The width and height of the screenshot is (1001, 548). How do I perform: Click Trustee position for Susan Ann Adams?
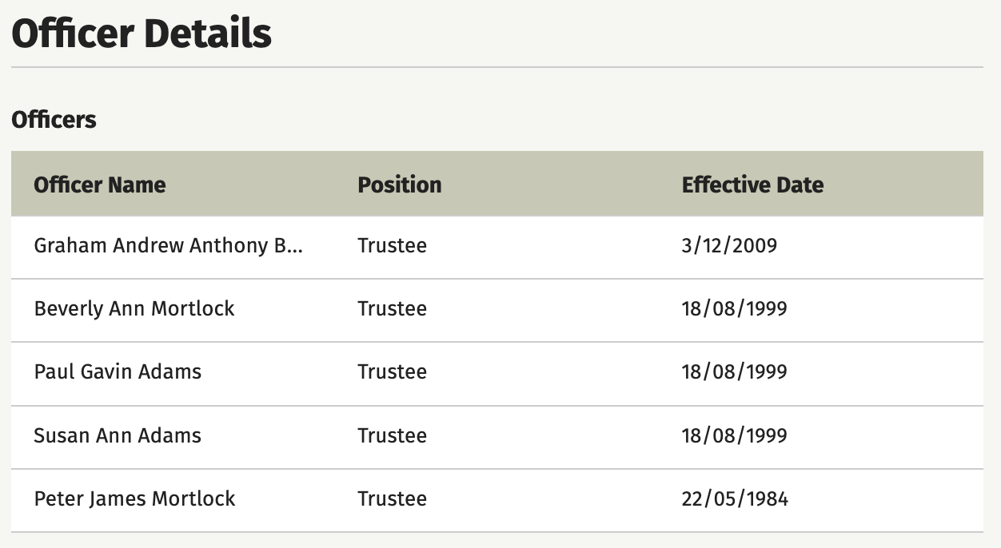coord(392,435)
